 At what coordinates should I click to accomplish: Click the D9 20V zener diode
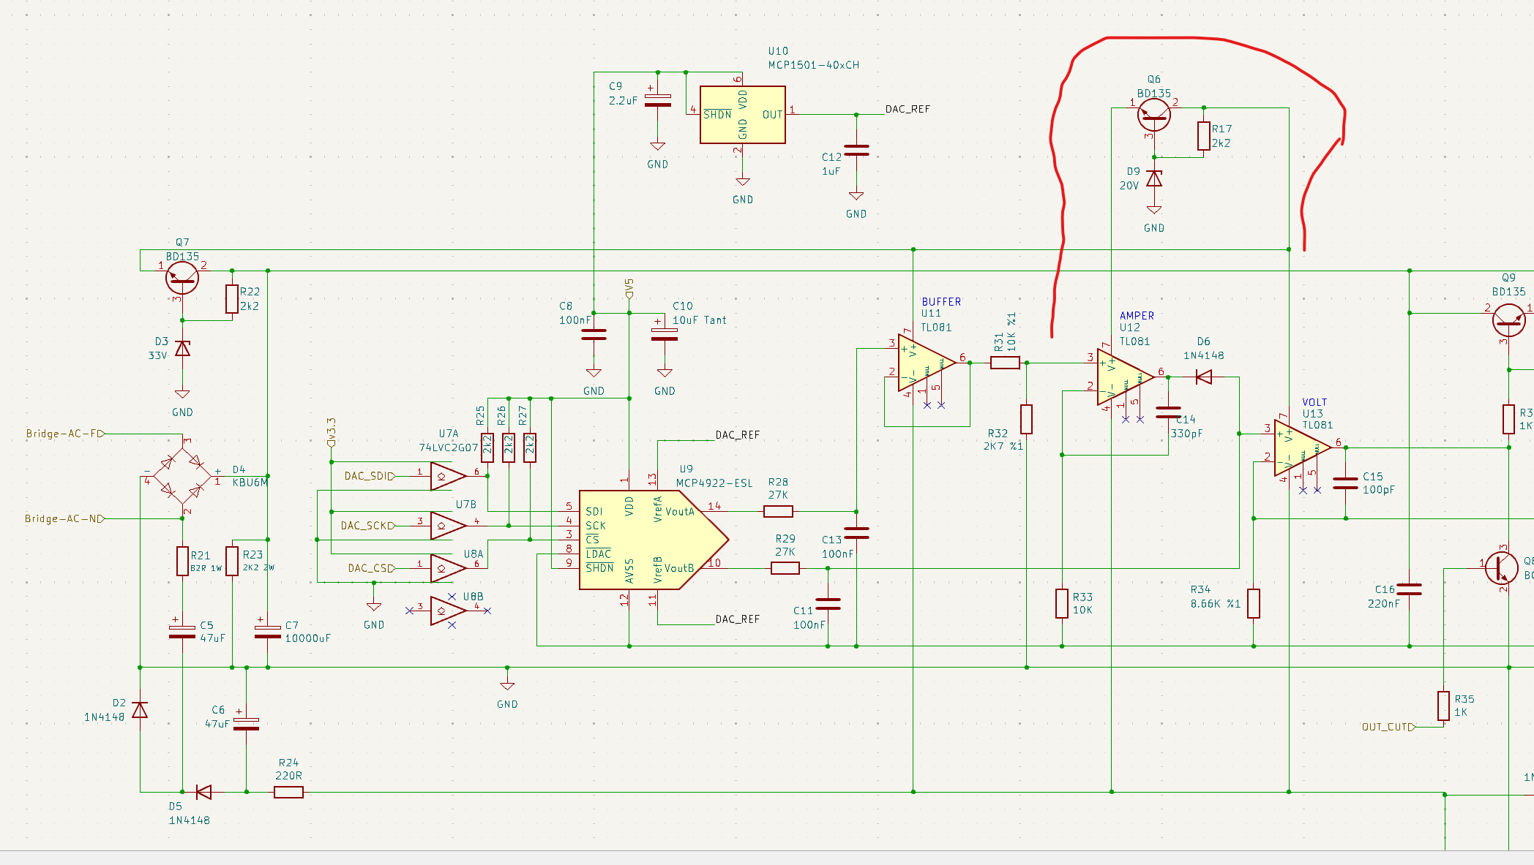point(1154,178)
